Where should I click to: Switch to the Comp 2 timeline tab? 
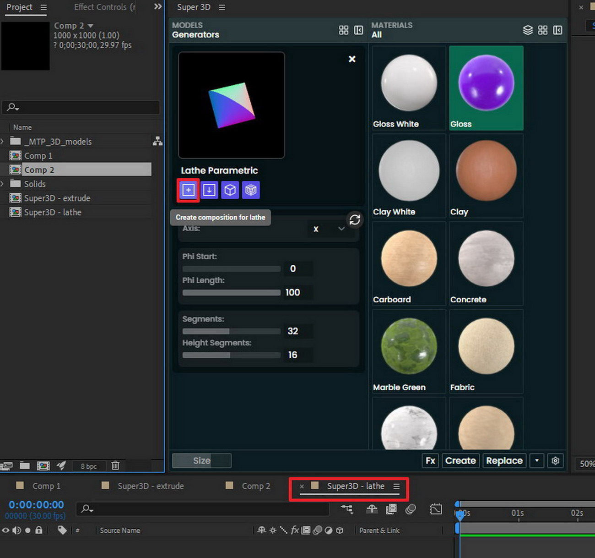tap(256, 486)
